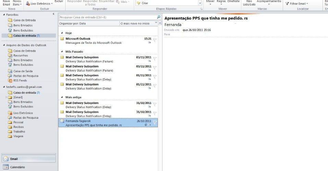Image resolution: width=328 pixels, height=171 pixels.
Task: Open Itens Enviados in Favoritos
Action: tap(23, 25)
